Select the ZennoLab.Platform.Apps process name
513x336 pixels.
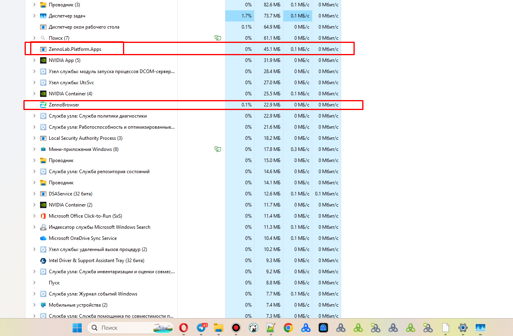(x=75, y=49)
